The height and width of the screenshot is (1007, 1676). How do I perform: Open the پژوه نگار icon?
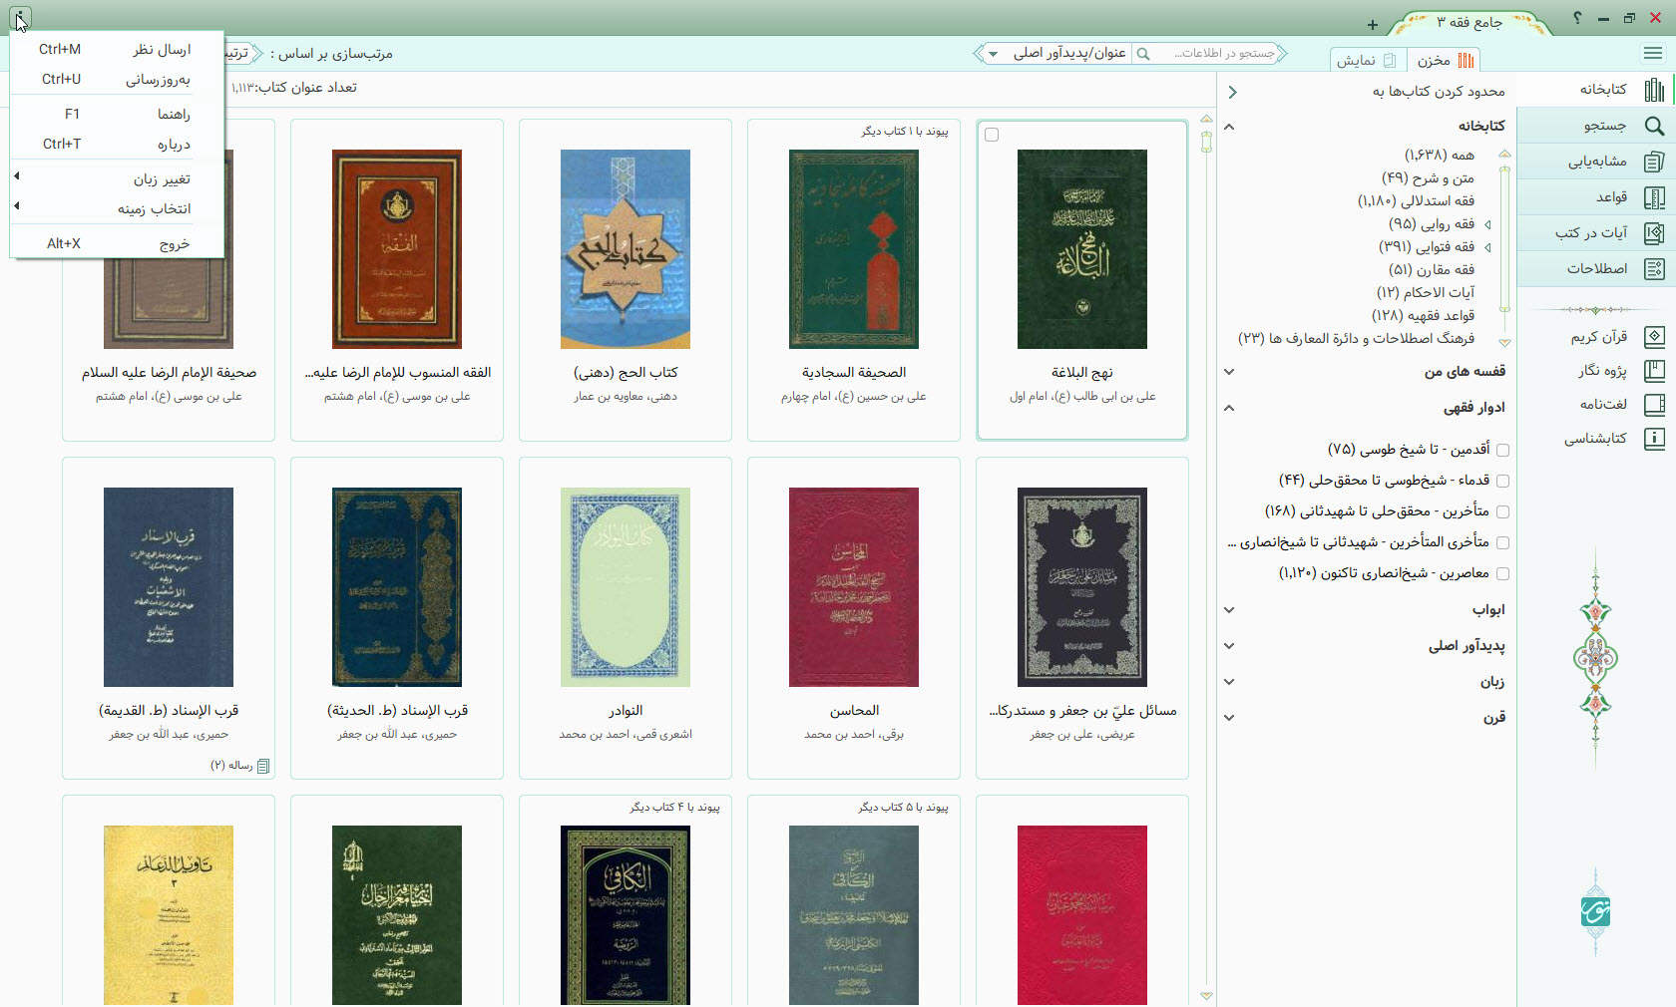tap(1654, 371)
